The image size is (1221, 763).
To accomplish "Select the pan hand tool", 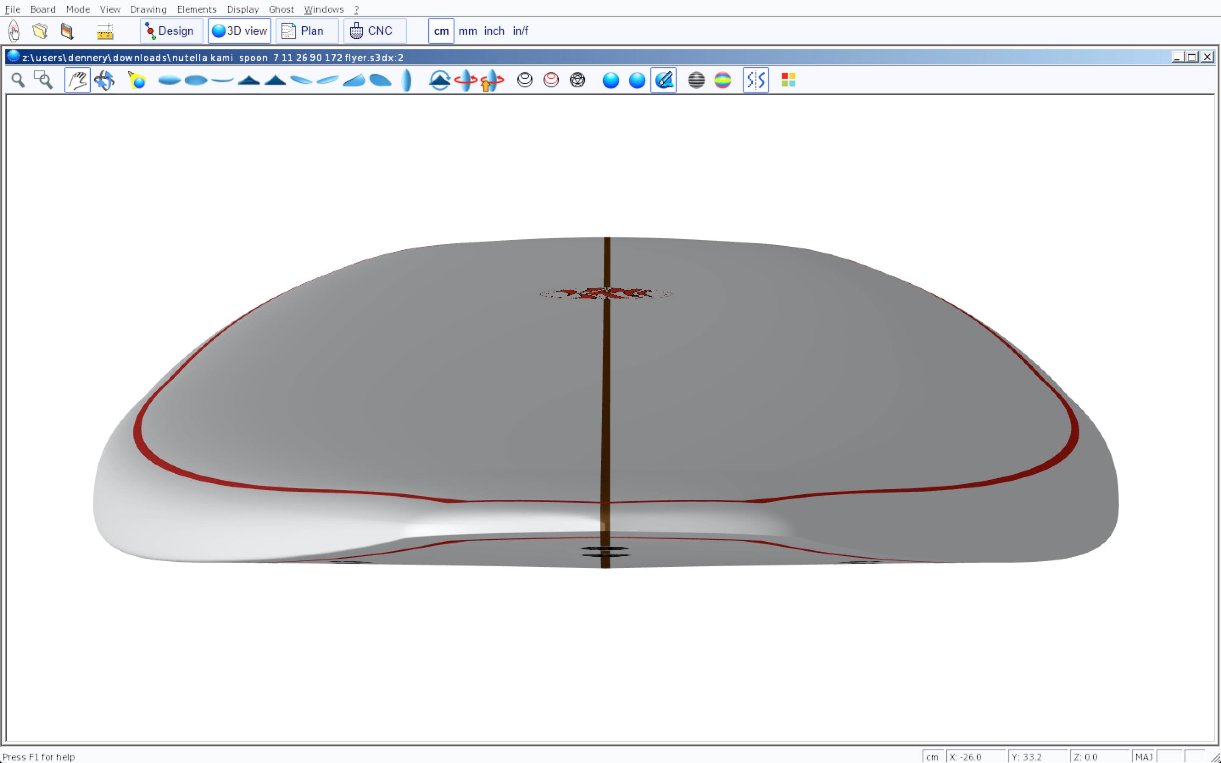I will 77,80.
